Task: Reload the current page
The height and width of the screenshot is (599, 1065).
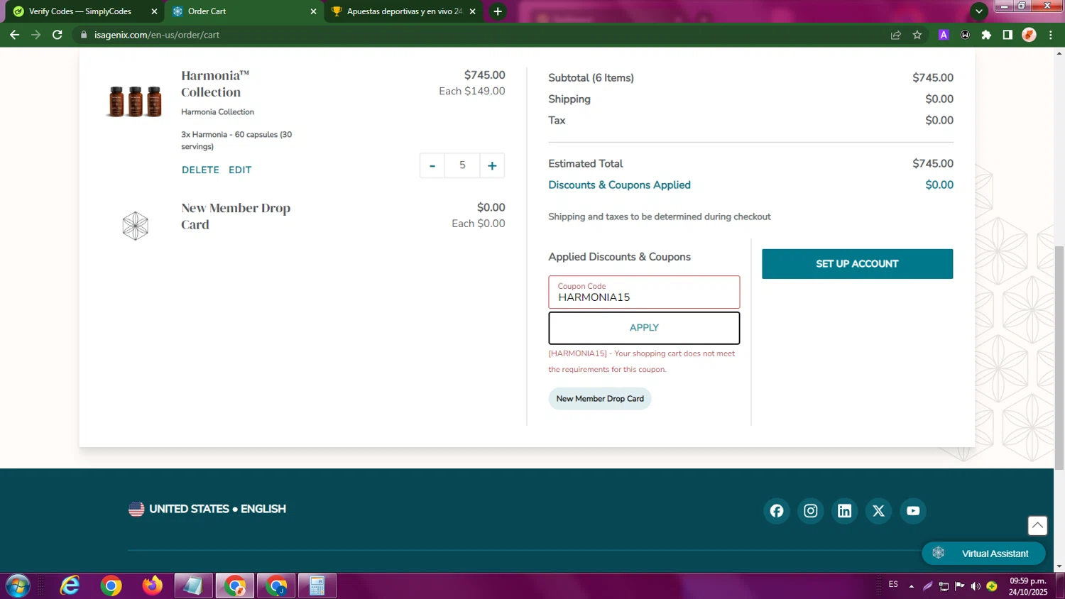Action: pyautogui.click(x=58, y=35)
